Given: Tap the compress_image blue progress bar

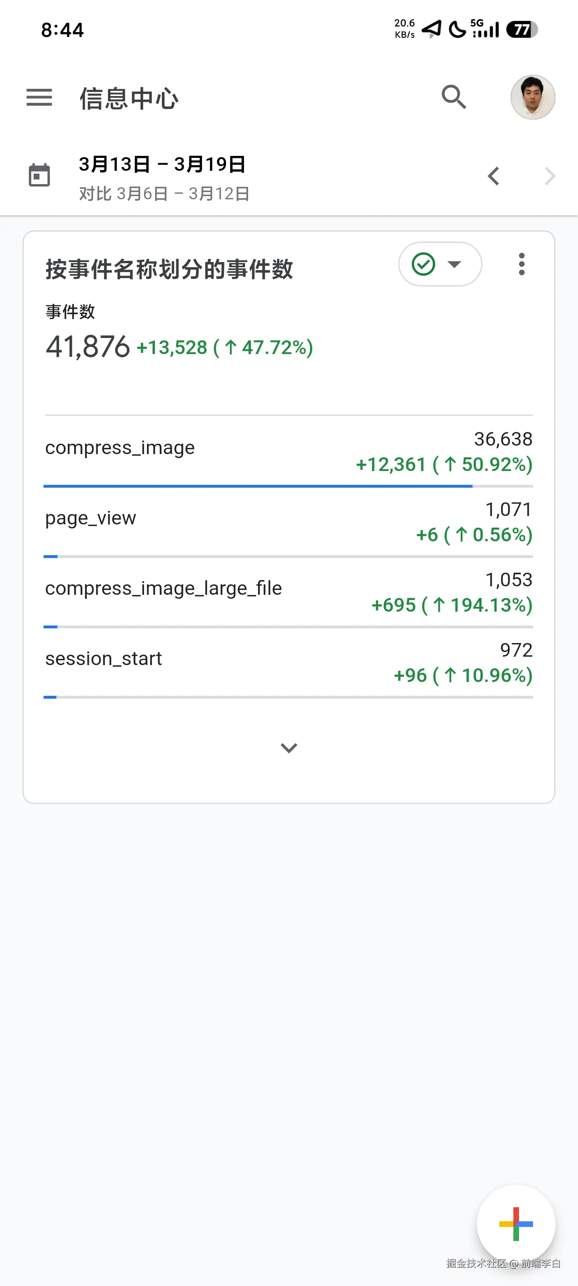Looking at the screenshot, I should (257, 486).
